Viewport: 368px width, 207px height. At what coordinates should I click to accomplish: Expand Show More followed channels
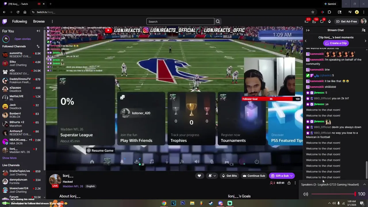(x=9, y=158)
